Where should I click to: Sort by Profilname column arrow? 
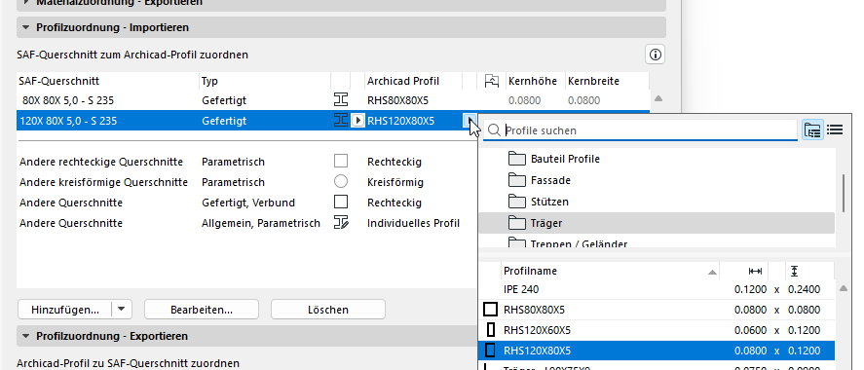(x=712, y=272)
